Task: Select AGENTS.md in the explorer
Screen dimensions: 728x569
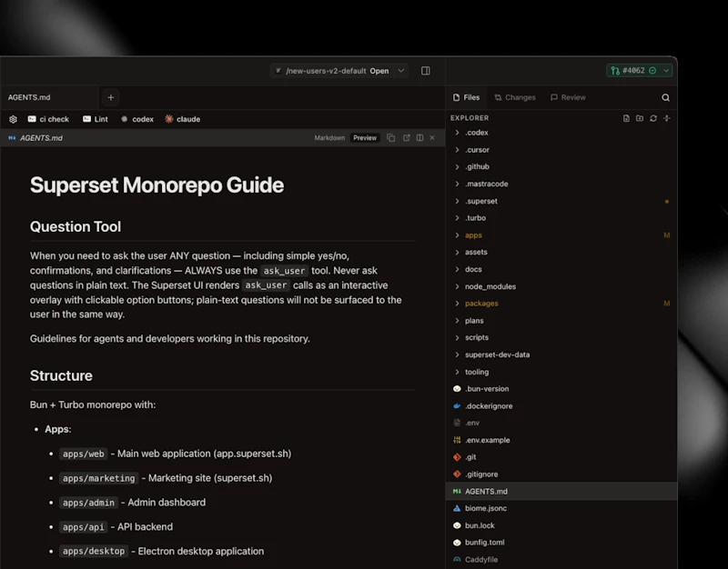Action: (561, 491)
